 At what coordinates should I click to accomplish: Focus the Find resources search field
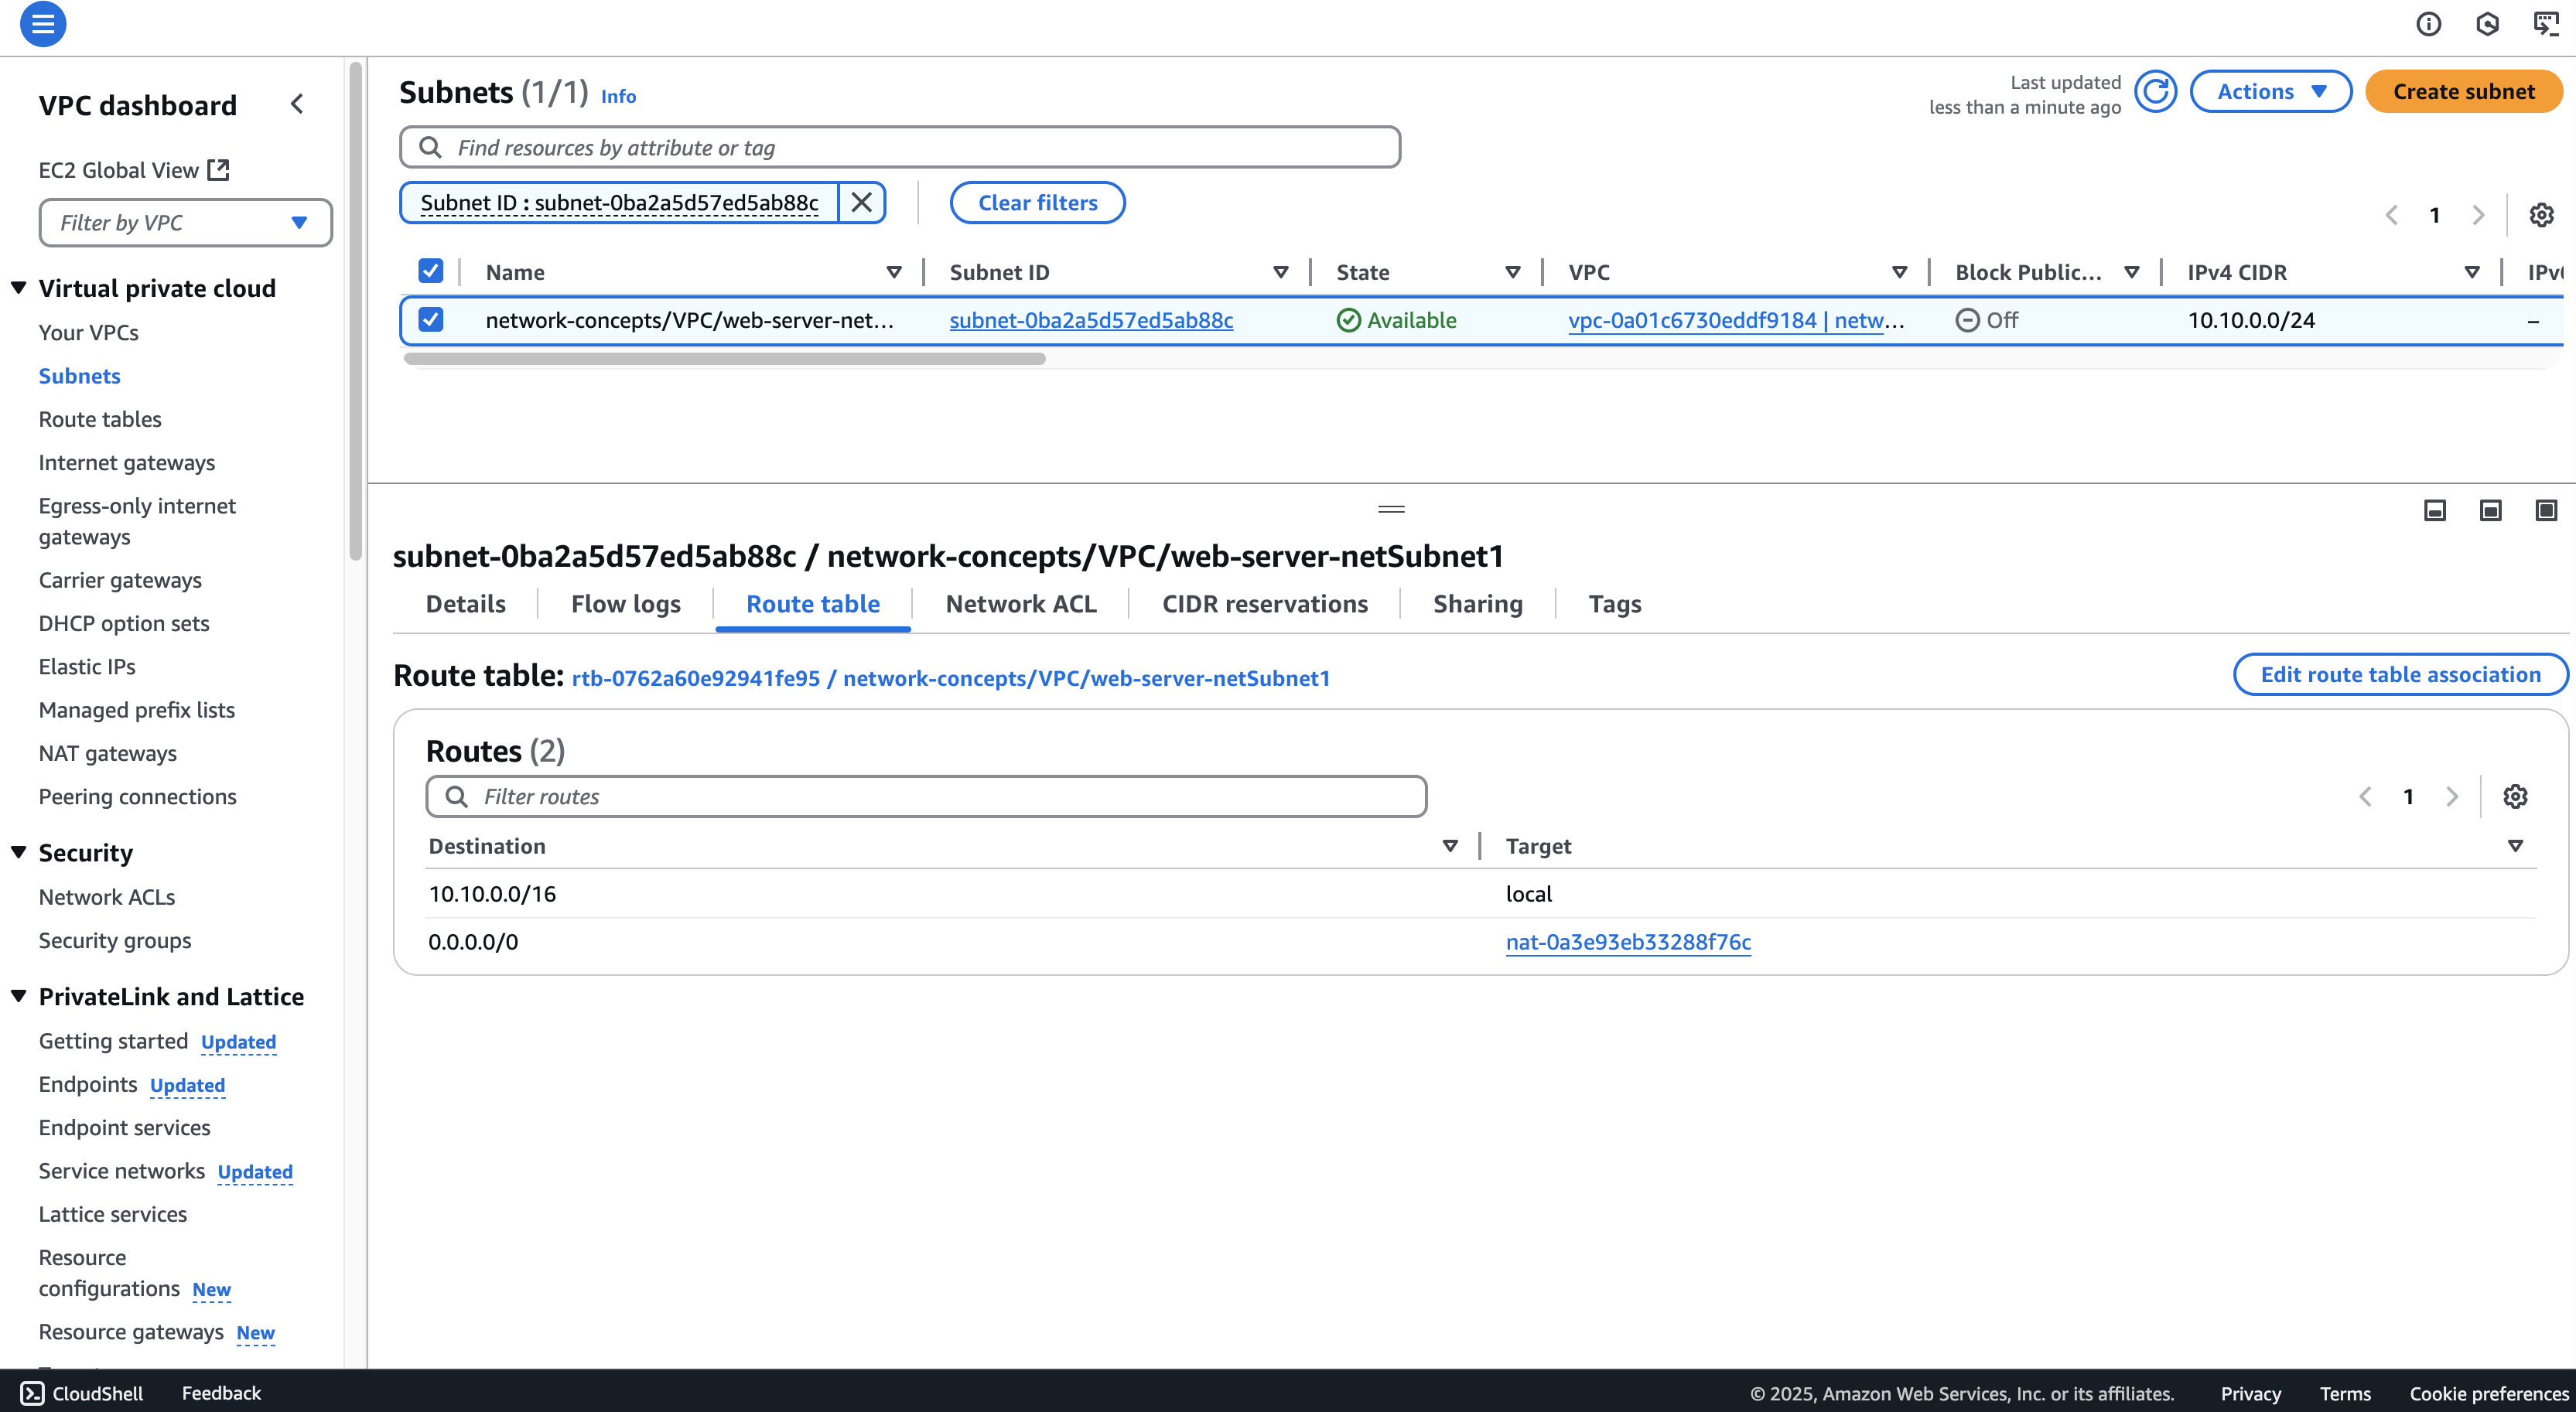[x=900, y=147]
